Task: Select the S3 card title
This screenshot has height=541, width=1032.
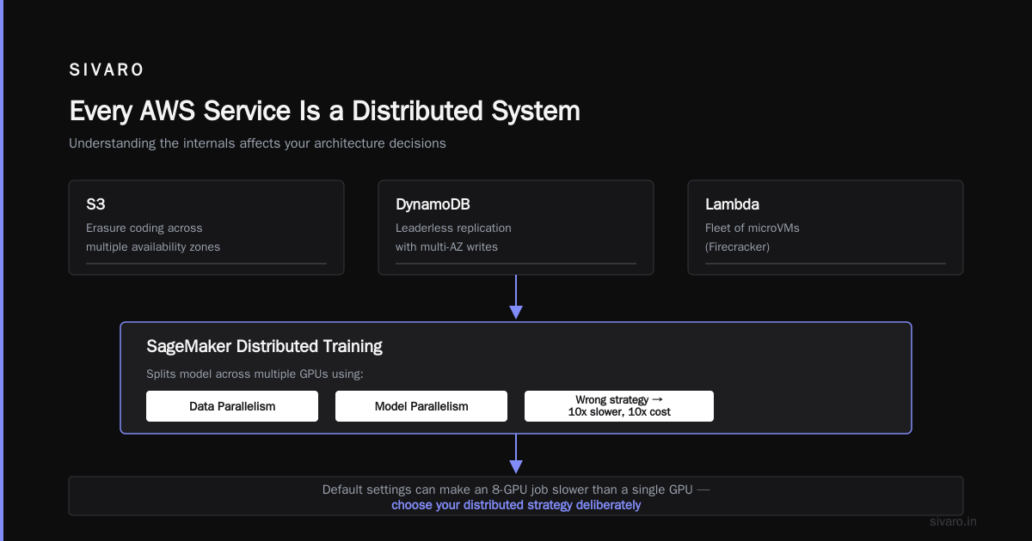Action: 95,204
